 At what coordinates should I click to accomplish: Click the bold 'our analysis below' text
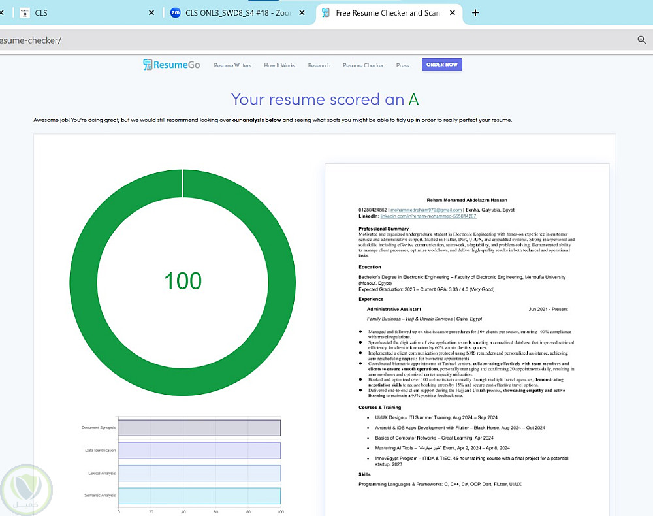click(x=257, y=120)
